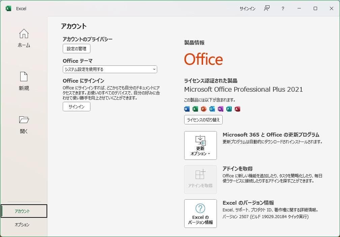Open the Access icon

pos(236,109)
